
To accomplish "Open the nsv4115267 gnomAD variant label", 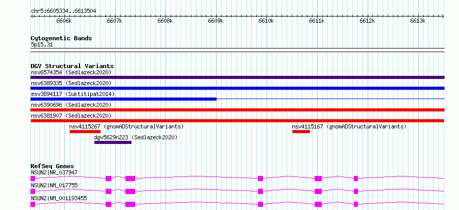I will (x=126, y=126).
